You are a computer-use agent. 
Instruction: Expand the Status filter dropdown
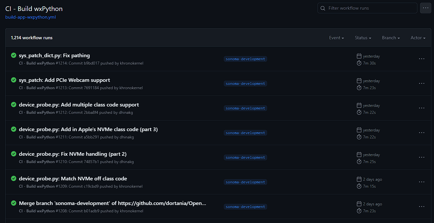(363, 38)
